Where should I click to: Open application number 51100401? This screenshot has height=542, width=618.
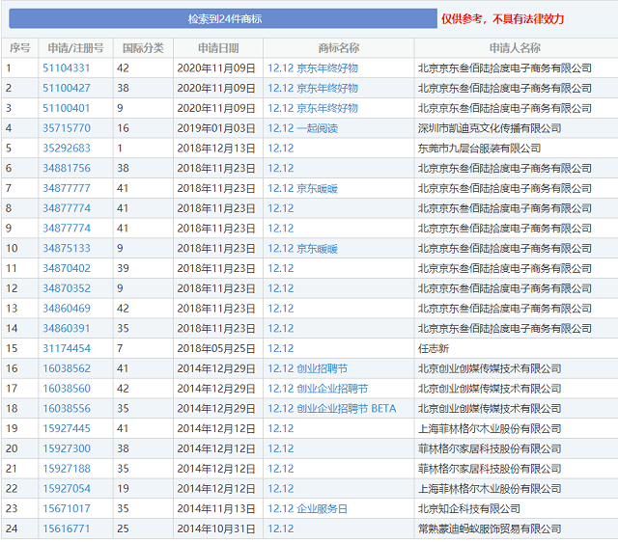(67, 108)
